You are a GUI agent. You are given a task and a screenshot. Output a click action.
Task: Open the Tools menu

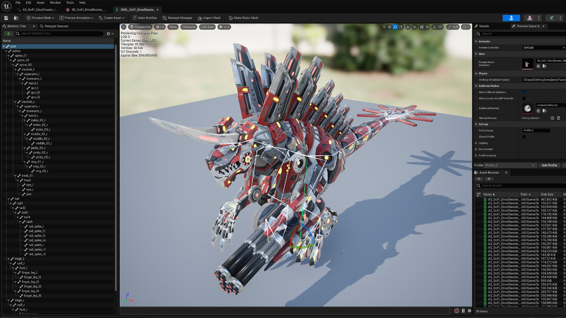click(70, 2)
